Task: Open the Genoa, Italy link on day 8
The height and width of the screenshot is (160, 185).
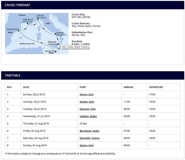Action: tap(87, 145)
